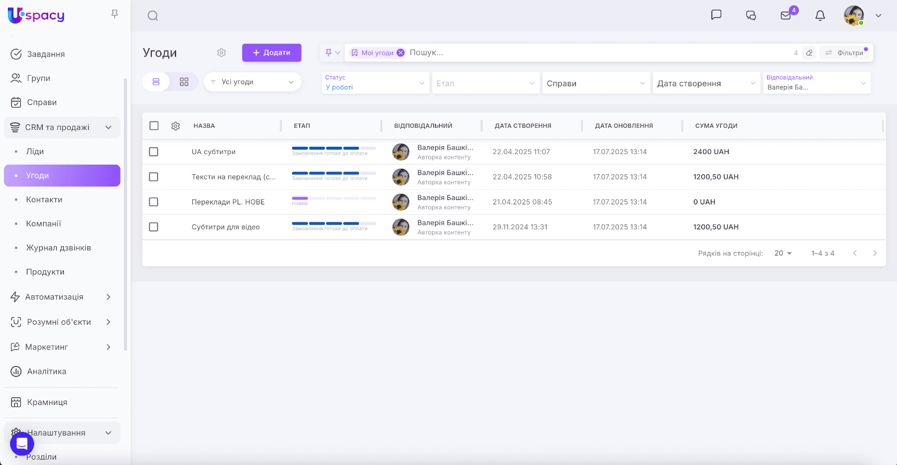Open rows per page dropdown
Screen dimensions: 897x465
pos(783,253)
